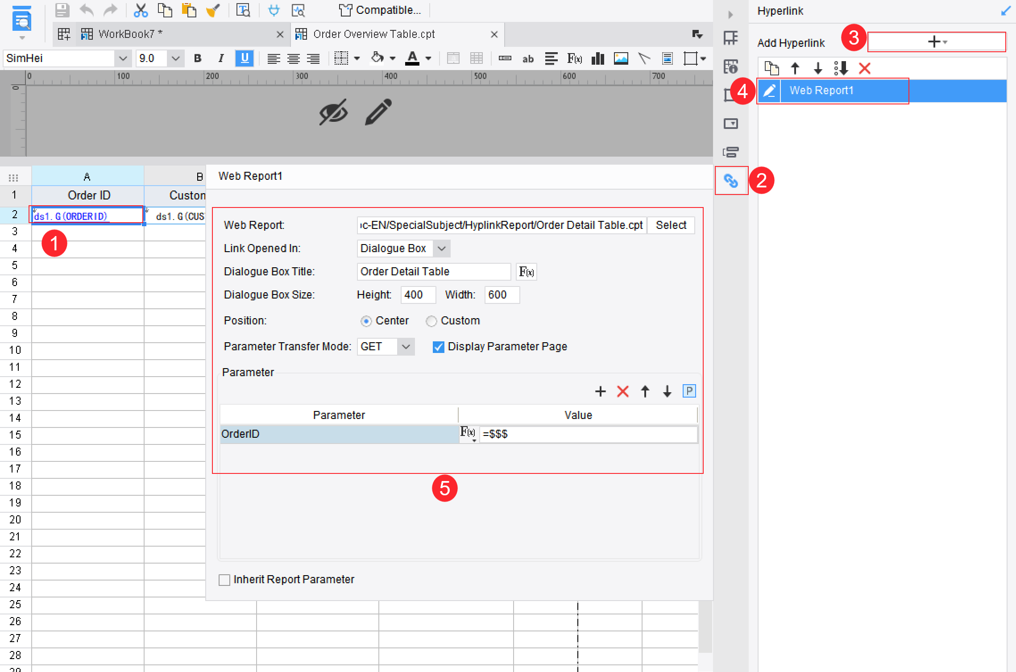Close the Order Overview Table.cpt tab
The width and height of the screenshot is (1016, 672).
click(494, 34)
